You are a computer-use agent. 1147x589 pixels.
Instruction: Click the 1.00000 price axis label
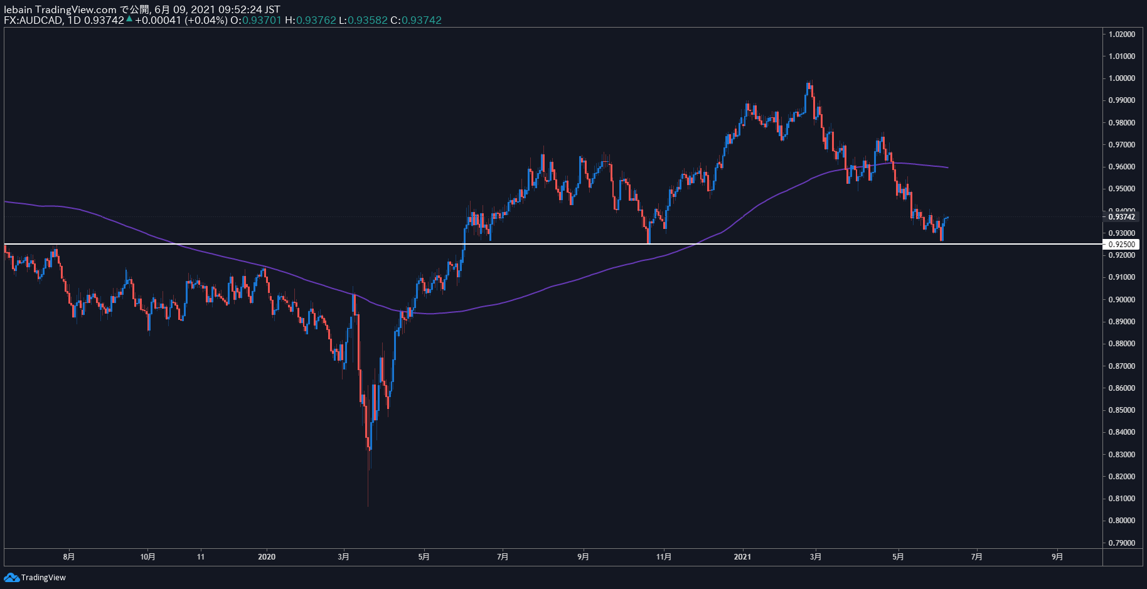click(1121, 78)
